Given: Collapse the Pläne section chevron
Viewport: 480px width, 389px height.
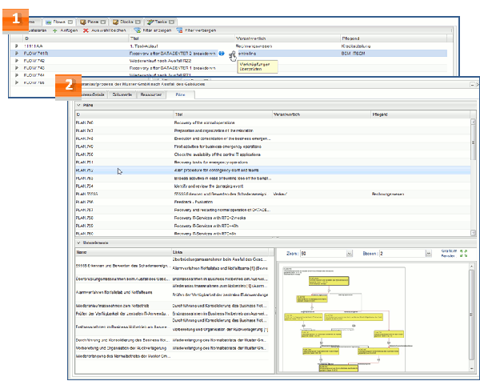Looking at the screenshot, I should coord(78,106).
